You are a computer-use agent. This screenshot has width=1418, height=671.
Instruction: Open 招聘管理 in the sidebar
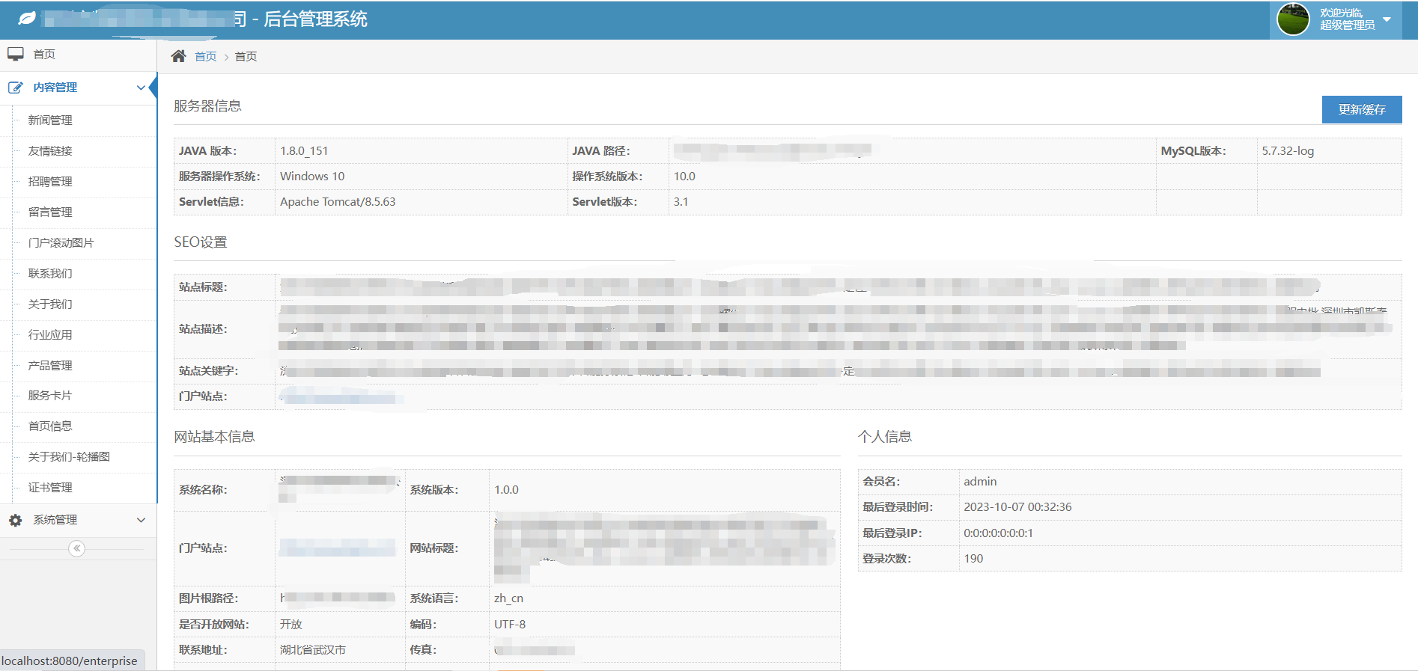pyautogui.click(x=50, y=181)
